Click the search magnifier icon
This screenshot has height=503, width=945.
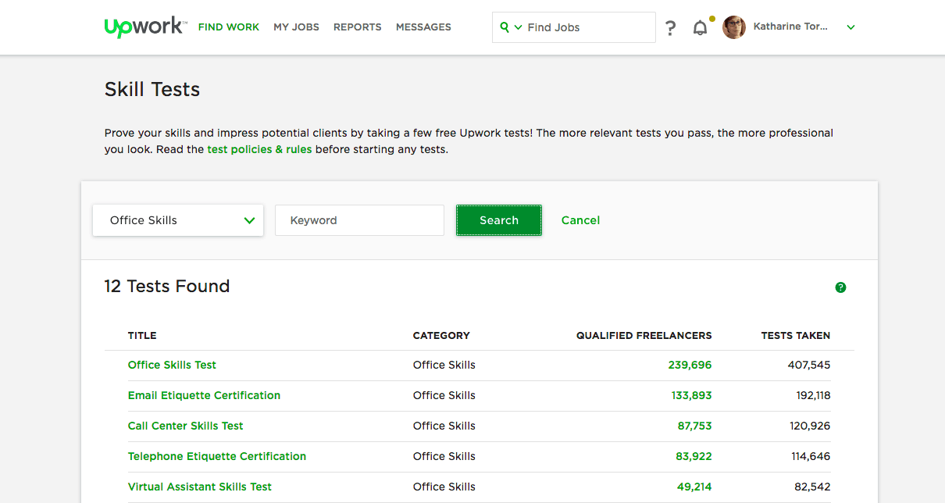(x=505, y=27)
